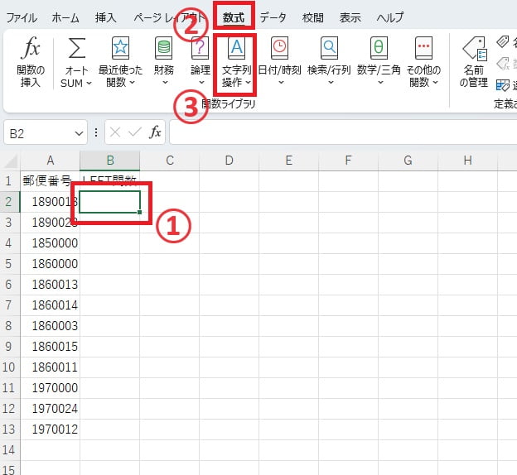The width and height of the screenshot is (517, 475).
Task: Select cell containing 1860003
Action: tap(50, 326)
